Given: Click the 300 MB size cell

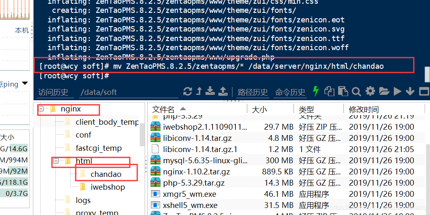Looking at the screenshot, I should click(279, 160).
